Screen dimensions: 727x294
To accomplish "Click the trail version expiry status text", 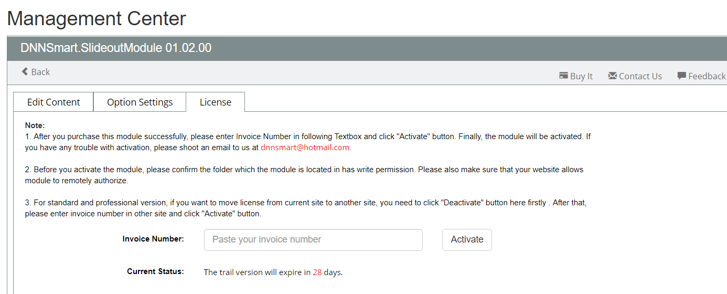I will coord(273,272).
